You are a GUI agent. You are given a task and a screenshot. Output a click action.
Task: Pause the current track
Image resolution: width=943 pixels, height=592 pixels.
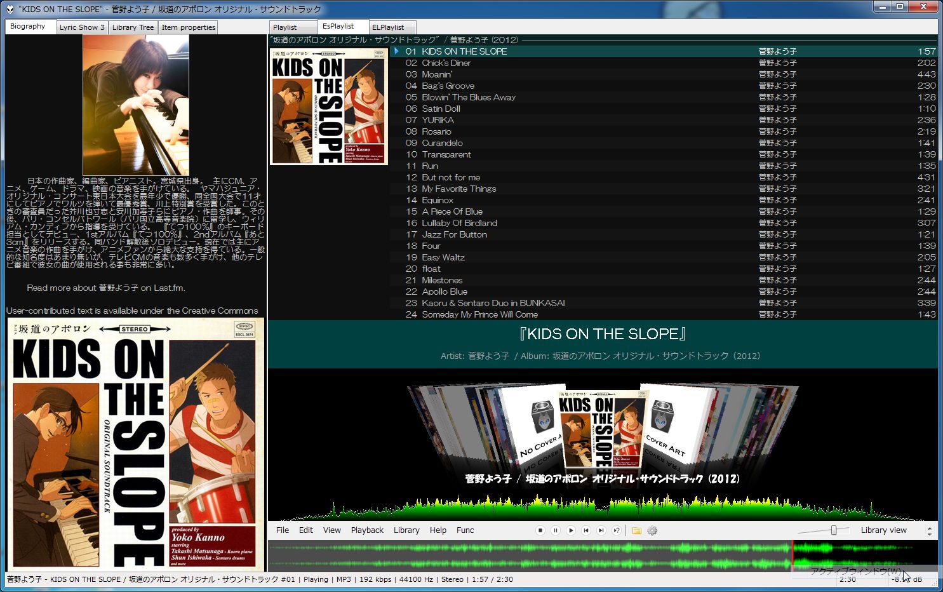tap(556, 530)
